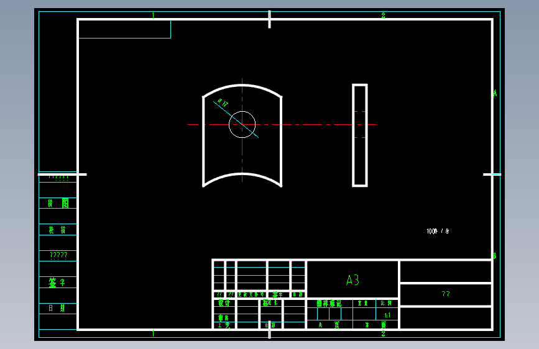Select the "1:1" scale value
The image size is (539, 349).
387,315
